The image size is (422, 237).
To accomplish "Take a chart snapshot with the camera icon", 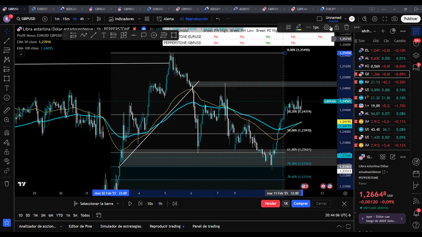I will 395,19.
